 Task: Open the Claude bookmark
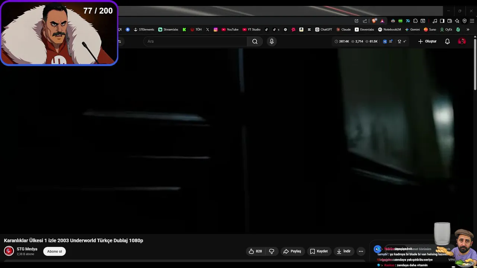(344, 29)
